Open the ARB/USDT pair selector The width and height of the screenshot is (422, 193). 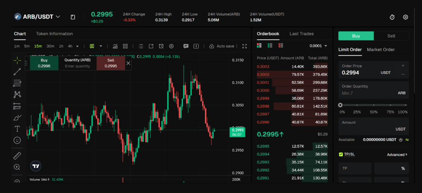(37, 16)
